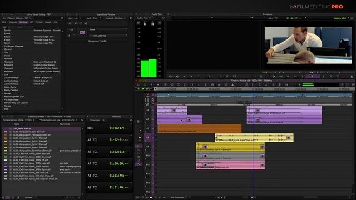Select the yellow Synth clip on A8 track
This screenshot has width=356, height=200.
(x=254, y=137)
